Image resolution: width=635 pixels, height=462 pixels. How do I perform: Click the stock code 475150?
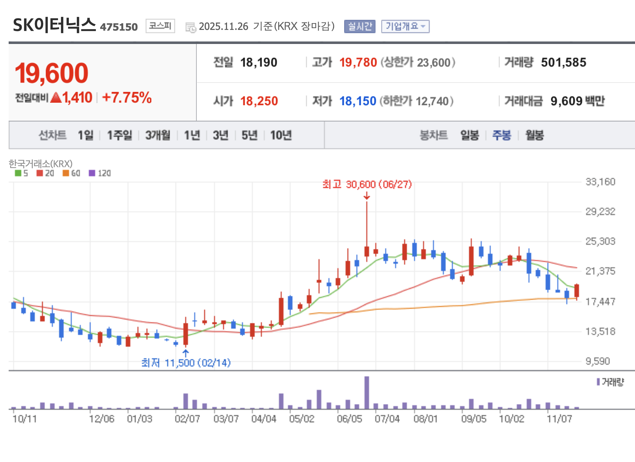pos(119,27)
